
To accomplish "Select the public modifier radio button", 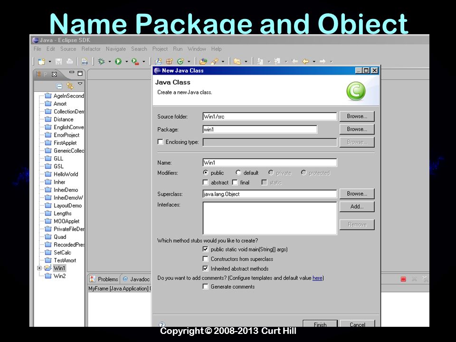I will 206,172.
